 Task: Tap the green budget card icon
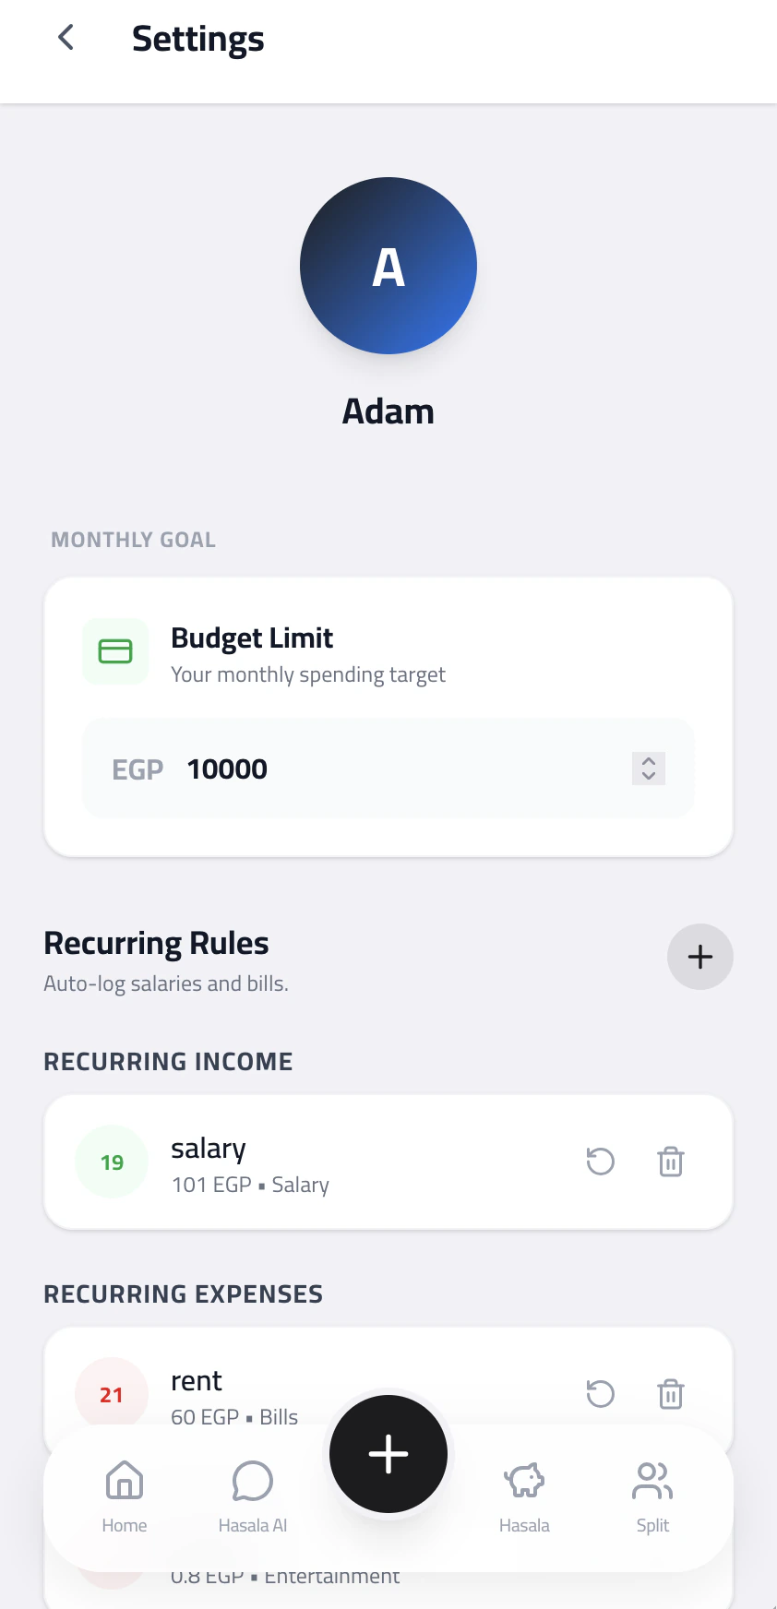pos(115,651)
